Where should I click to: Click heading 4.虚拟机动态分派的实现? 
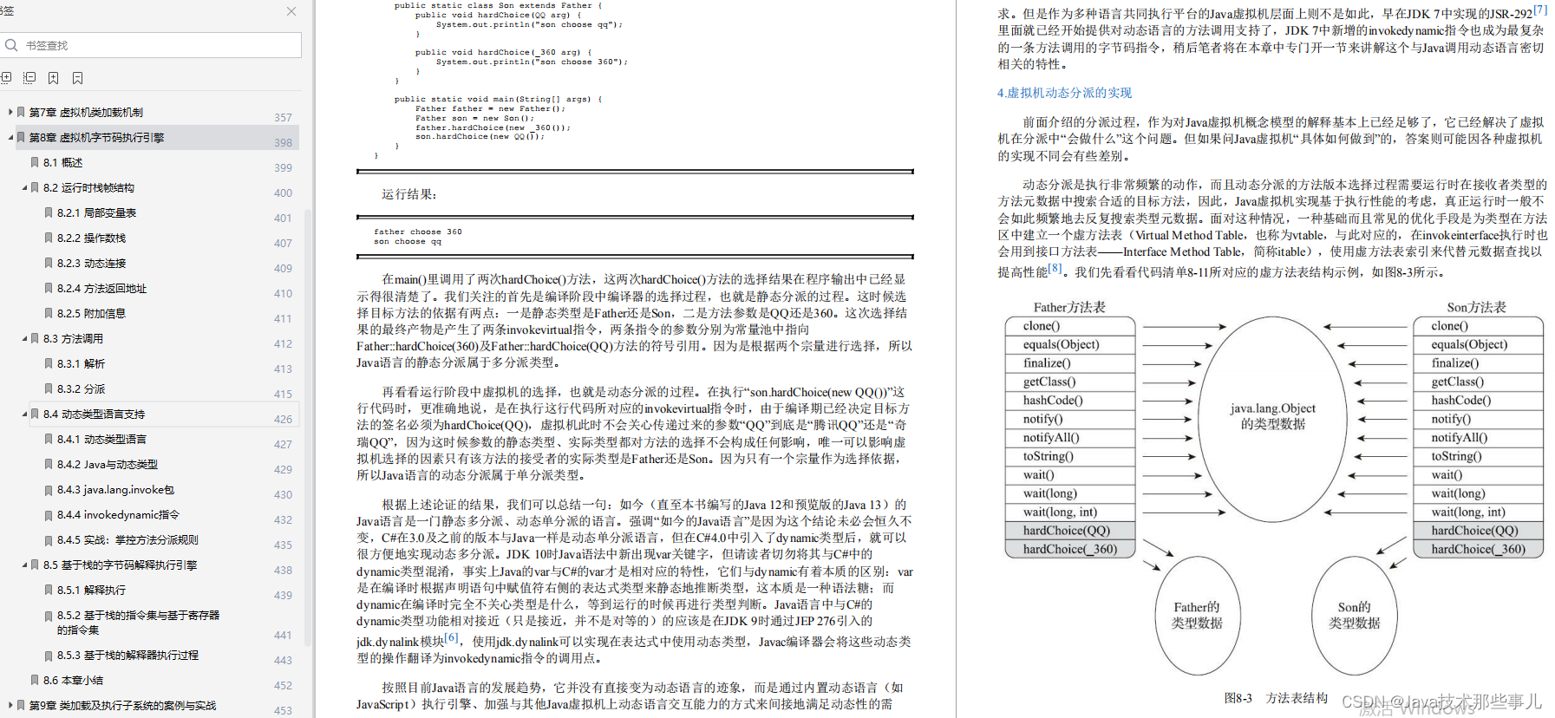tap(1064, 93)
